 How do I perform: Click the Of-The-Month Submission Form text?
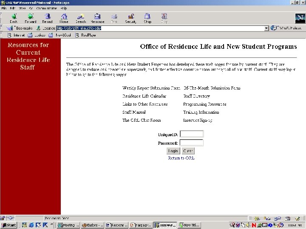click(212, 88)
